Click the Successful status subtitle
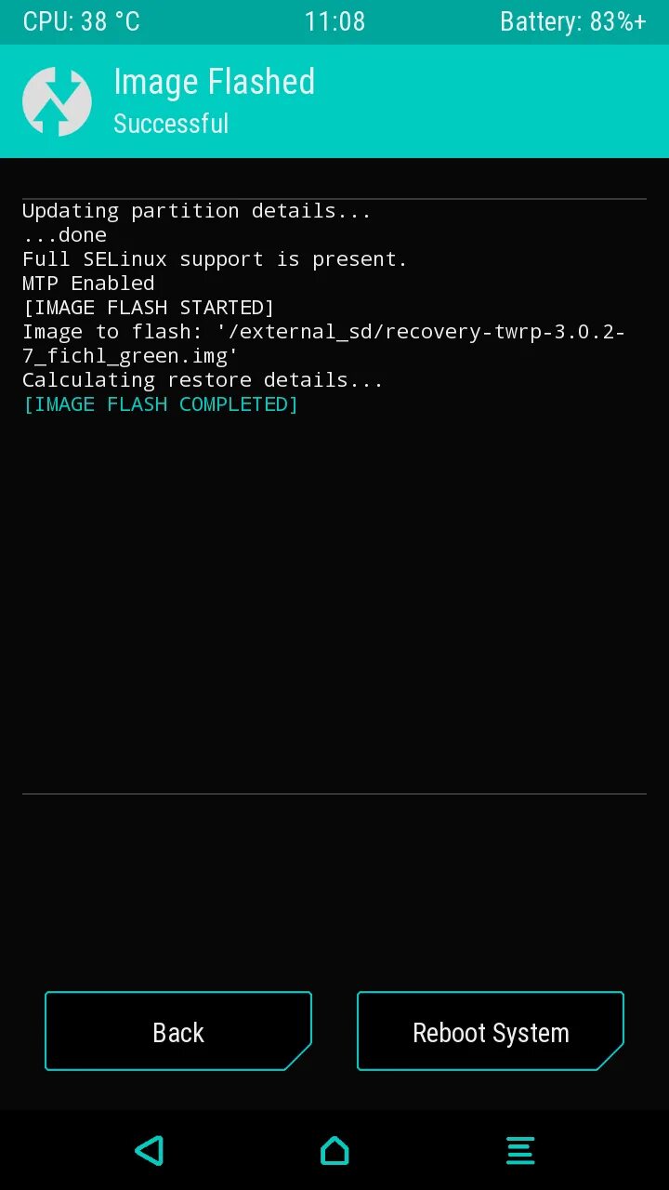 tap(171, 124)
